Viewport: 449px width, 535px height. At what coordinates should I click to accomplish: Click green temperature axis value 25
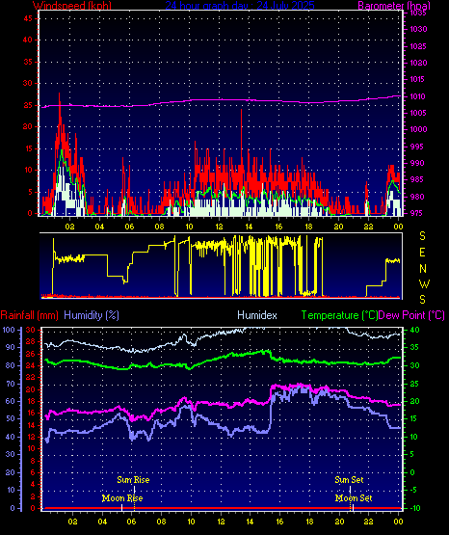tap(414, 385)
